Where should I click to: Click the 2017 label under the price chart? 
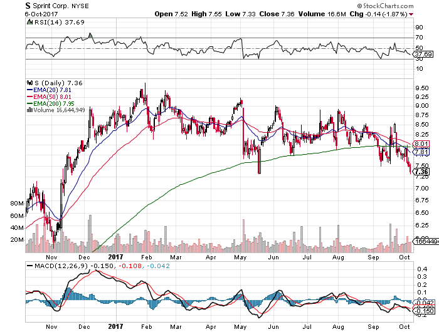tap(115, 257)
